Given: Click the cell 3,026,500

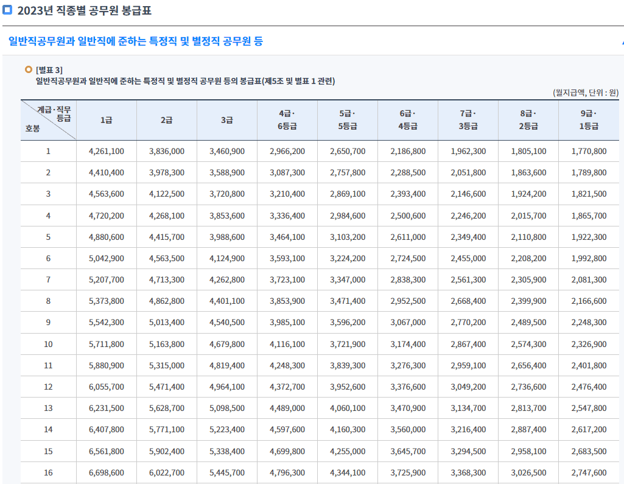Looking at the screenshot, I should click(x=528, y=473).
